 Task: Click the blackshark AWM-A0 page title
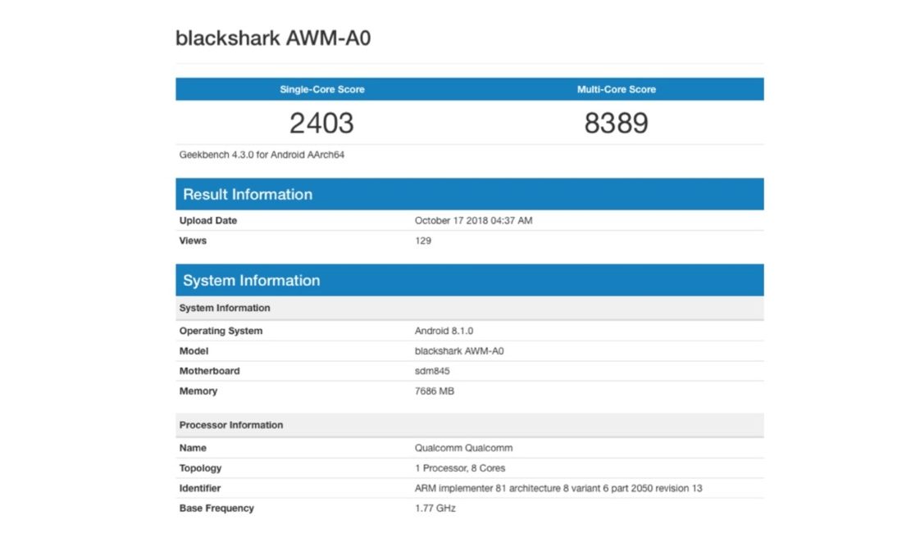273,38
